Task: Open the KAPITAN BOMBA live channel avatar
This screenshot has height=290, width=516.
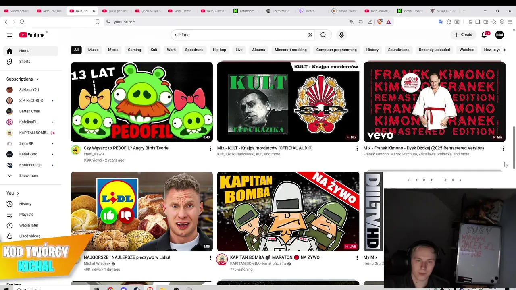Action: click(222, 259)
